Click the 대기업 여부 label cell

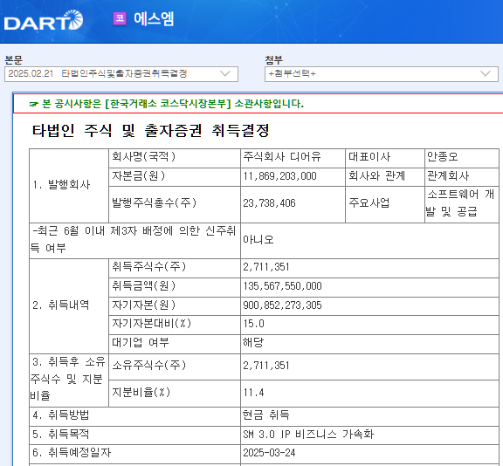175,344
